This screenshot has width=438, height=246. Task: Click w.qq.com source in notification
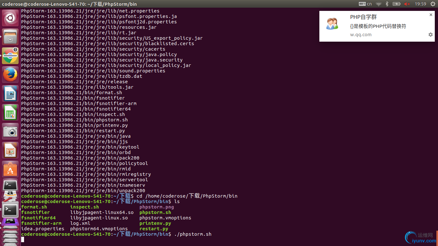coord(361,35)
